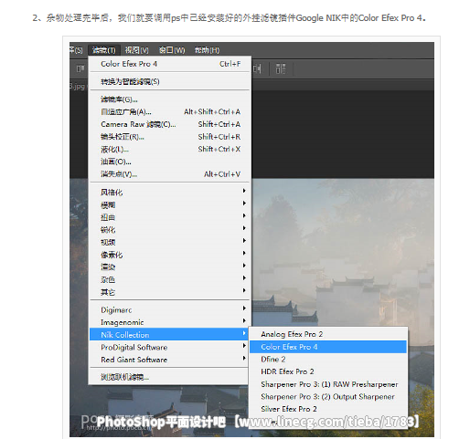Image resolution: width=470 pixels, height=439 pixels.
Task: Open 液化(L)... filter
Action: pos(170,150)
